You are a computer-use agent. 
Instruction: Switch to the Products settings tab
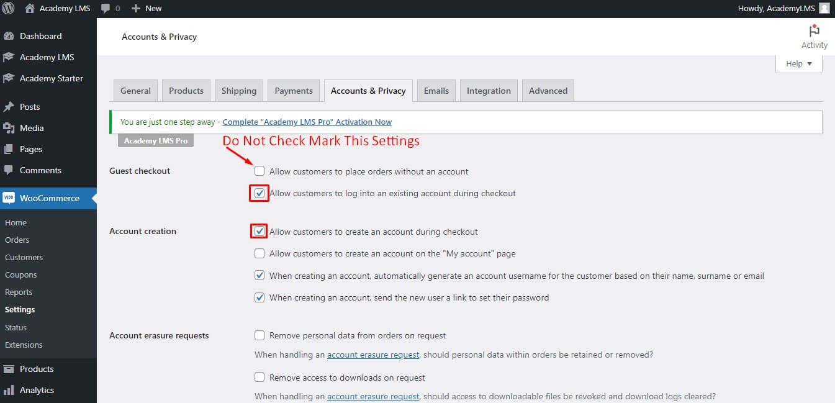tap(186, 91)
